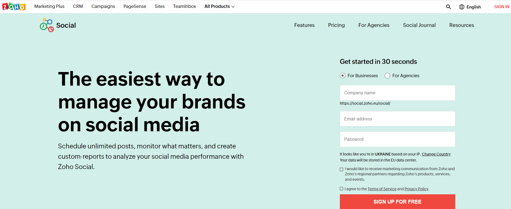Open PageSense in top navigation
The image size is (511, 209).
[x=135, y=6]
